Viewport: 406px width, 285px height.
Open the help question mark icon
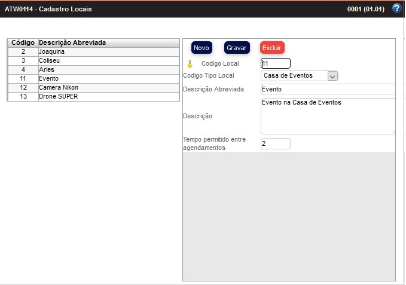[x=396, y=8]
